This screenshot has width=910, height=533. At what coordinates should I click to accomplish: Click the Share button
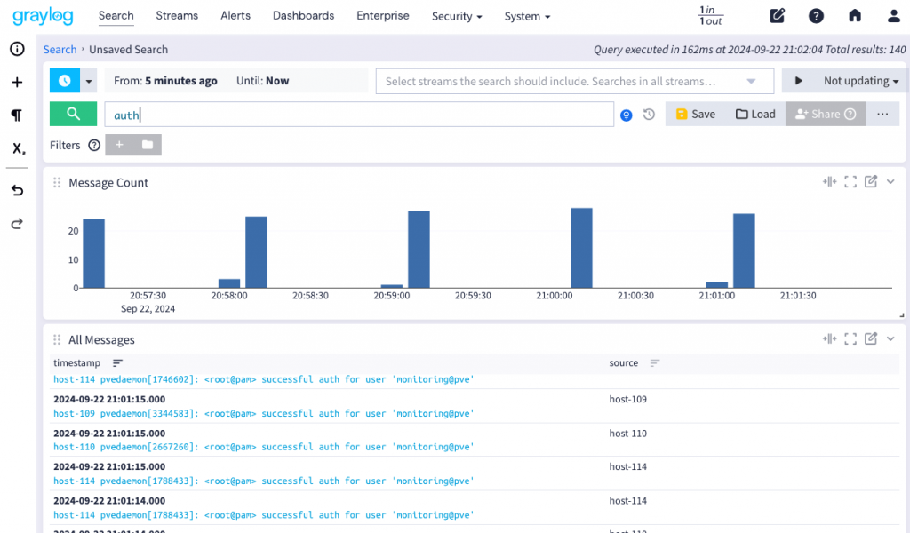pos(826,115)
